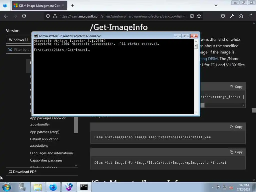Select the DISM Image Management browser tab
256x192 pixels.
[39, 5]
